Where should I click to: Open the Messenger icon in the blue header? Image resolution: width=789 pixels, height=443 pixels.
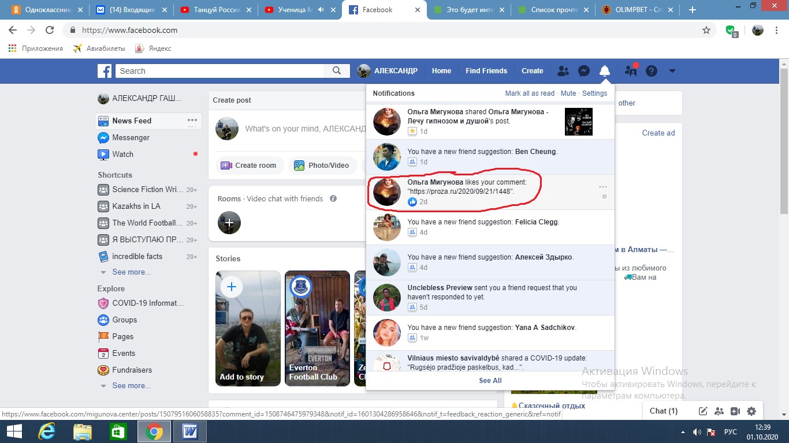point(584,71)
